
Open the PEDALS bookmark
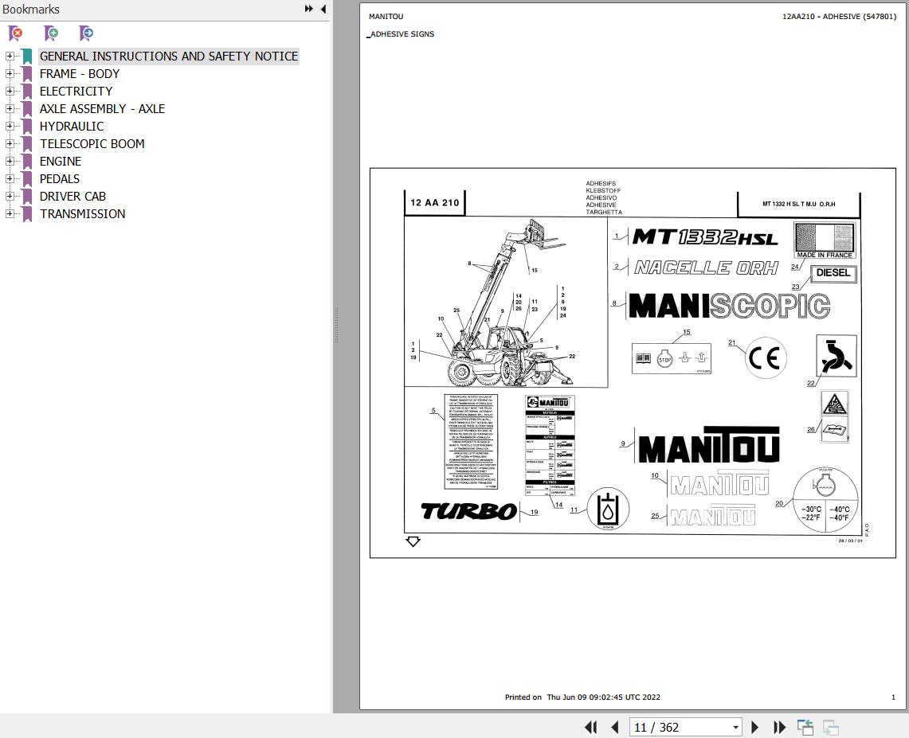pyautogui.click(x=60, y=178)
